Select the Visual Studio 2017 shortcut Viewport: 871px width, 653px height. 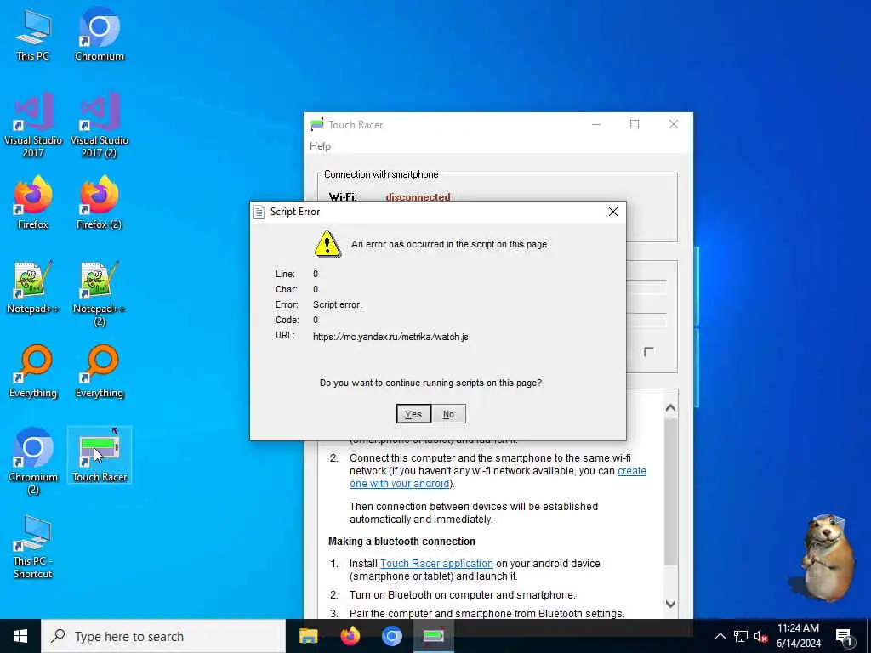[x=33, y=125]
